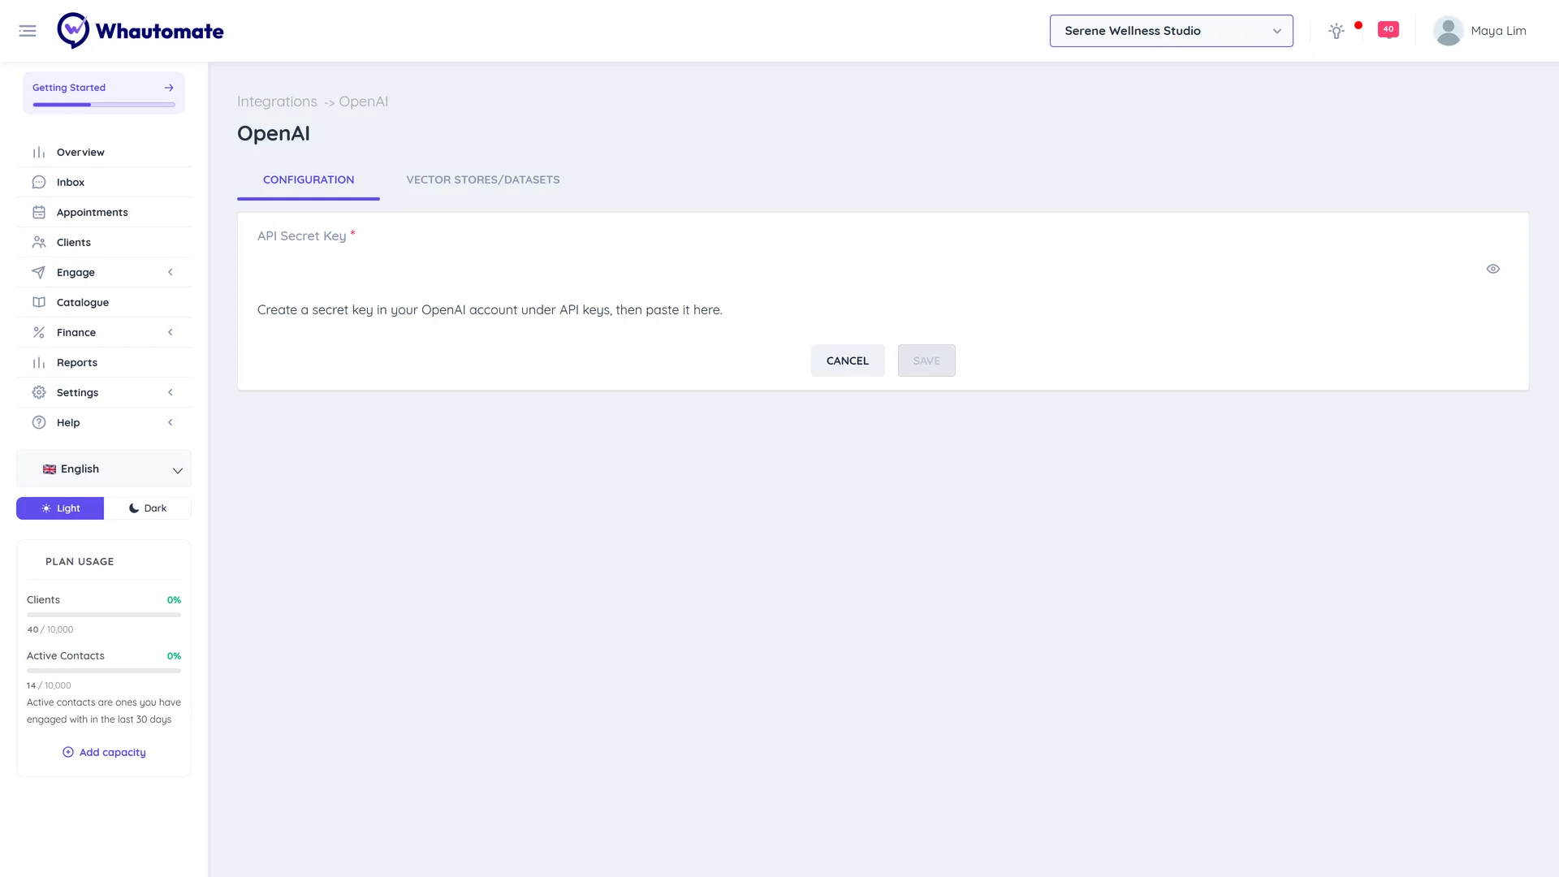Screen dimensions: 1559x877
Task: Open the Serene Wellness Studio dropdown
Action: [1171, 31]
